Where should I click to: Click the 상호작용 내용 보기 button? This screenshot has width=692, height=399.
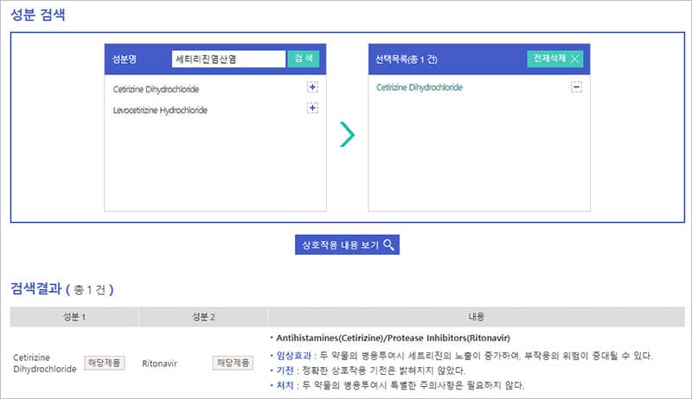pos(347,244)
